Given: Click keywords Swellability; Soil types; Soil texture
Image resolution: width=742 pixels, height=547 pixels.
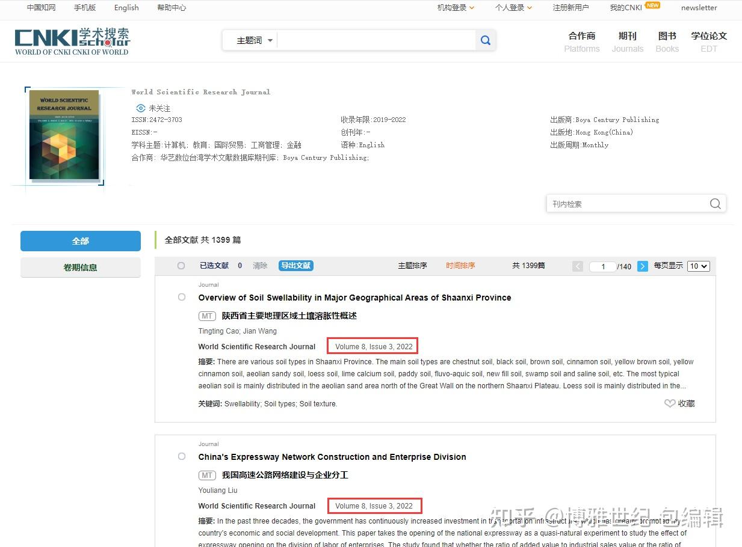Looking at the screenshot, I should (281, 404).
